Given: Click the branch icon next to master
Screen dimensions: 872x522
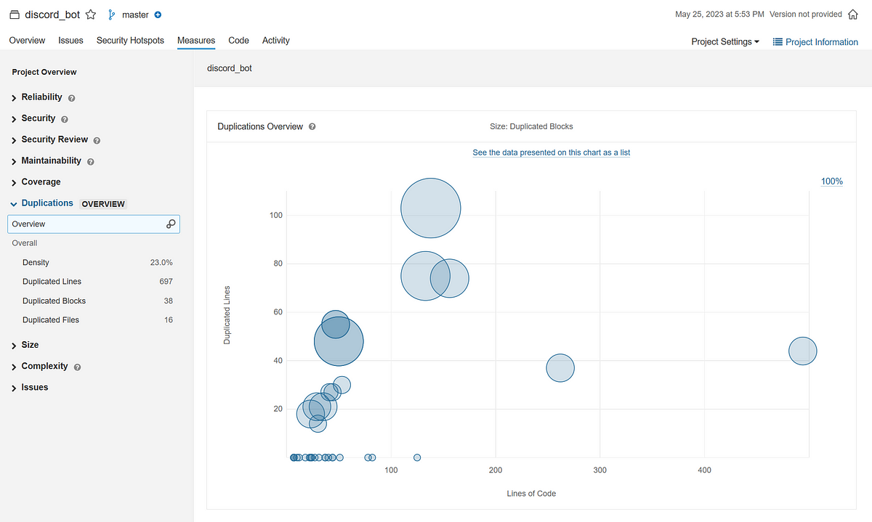Looking at the screenshot, I should click(110, 14).
